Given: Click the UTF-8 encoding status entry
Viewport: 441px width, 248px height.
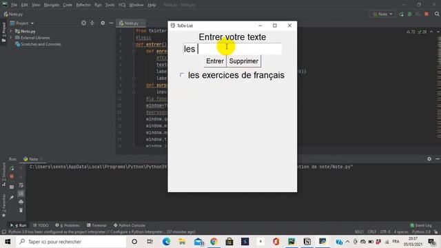Looking at the screenshot, I should [x=385, y=232].
